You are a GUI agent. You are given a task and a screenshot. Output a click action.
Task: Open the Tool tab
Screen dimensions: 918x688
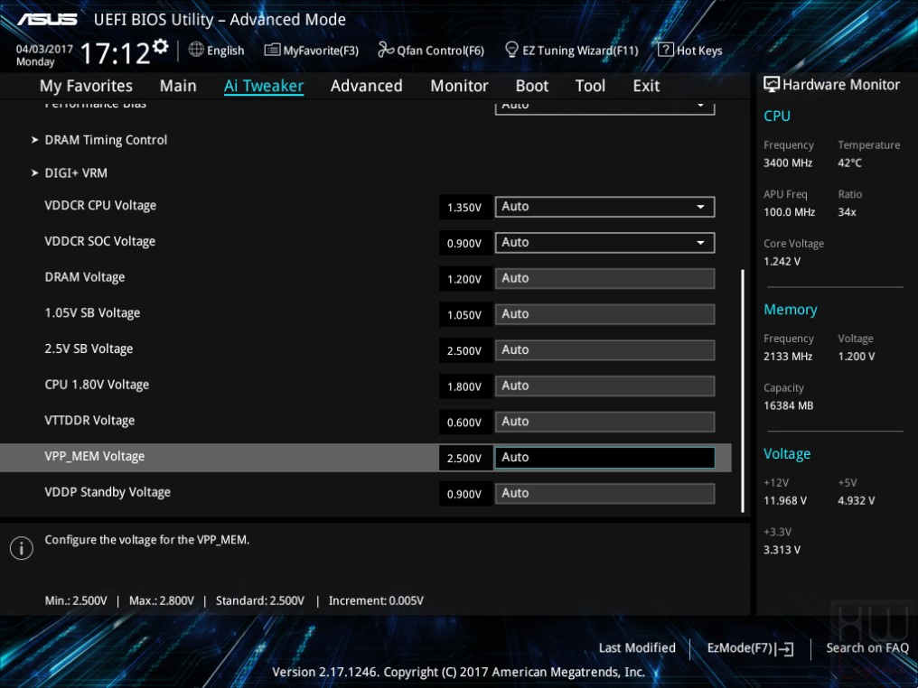(590, 86)
